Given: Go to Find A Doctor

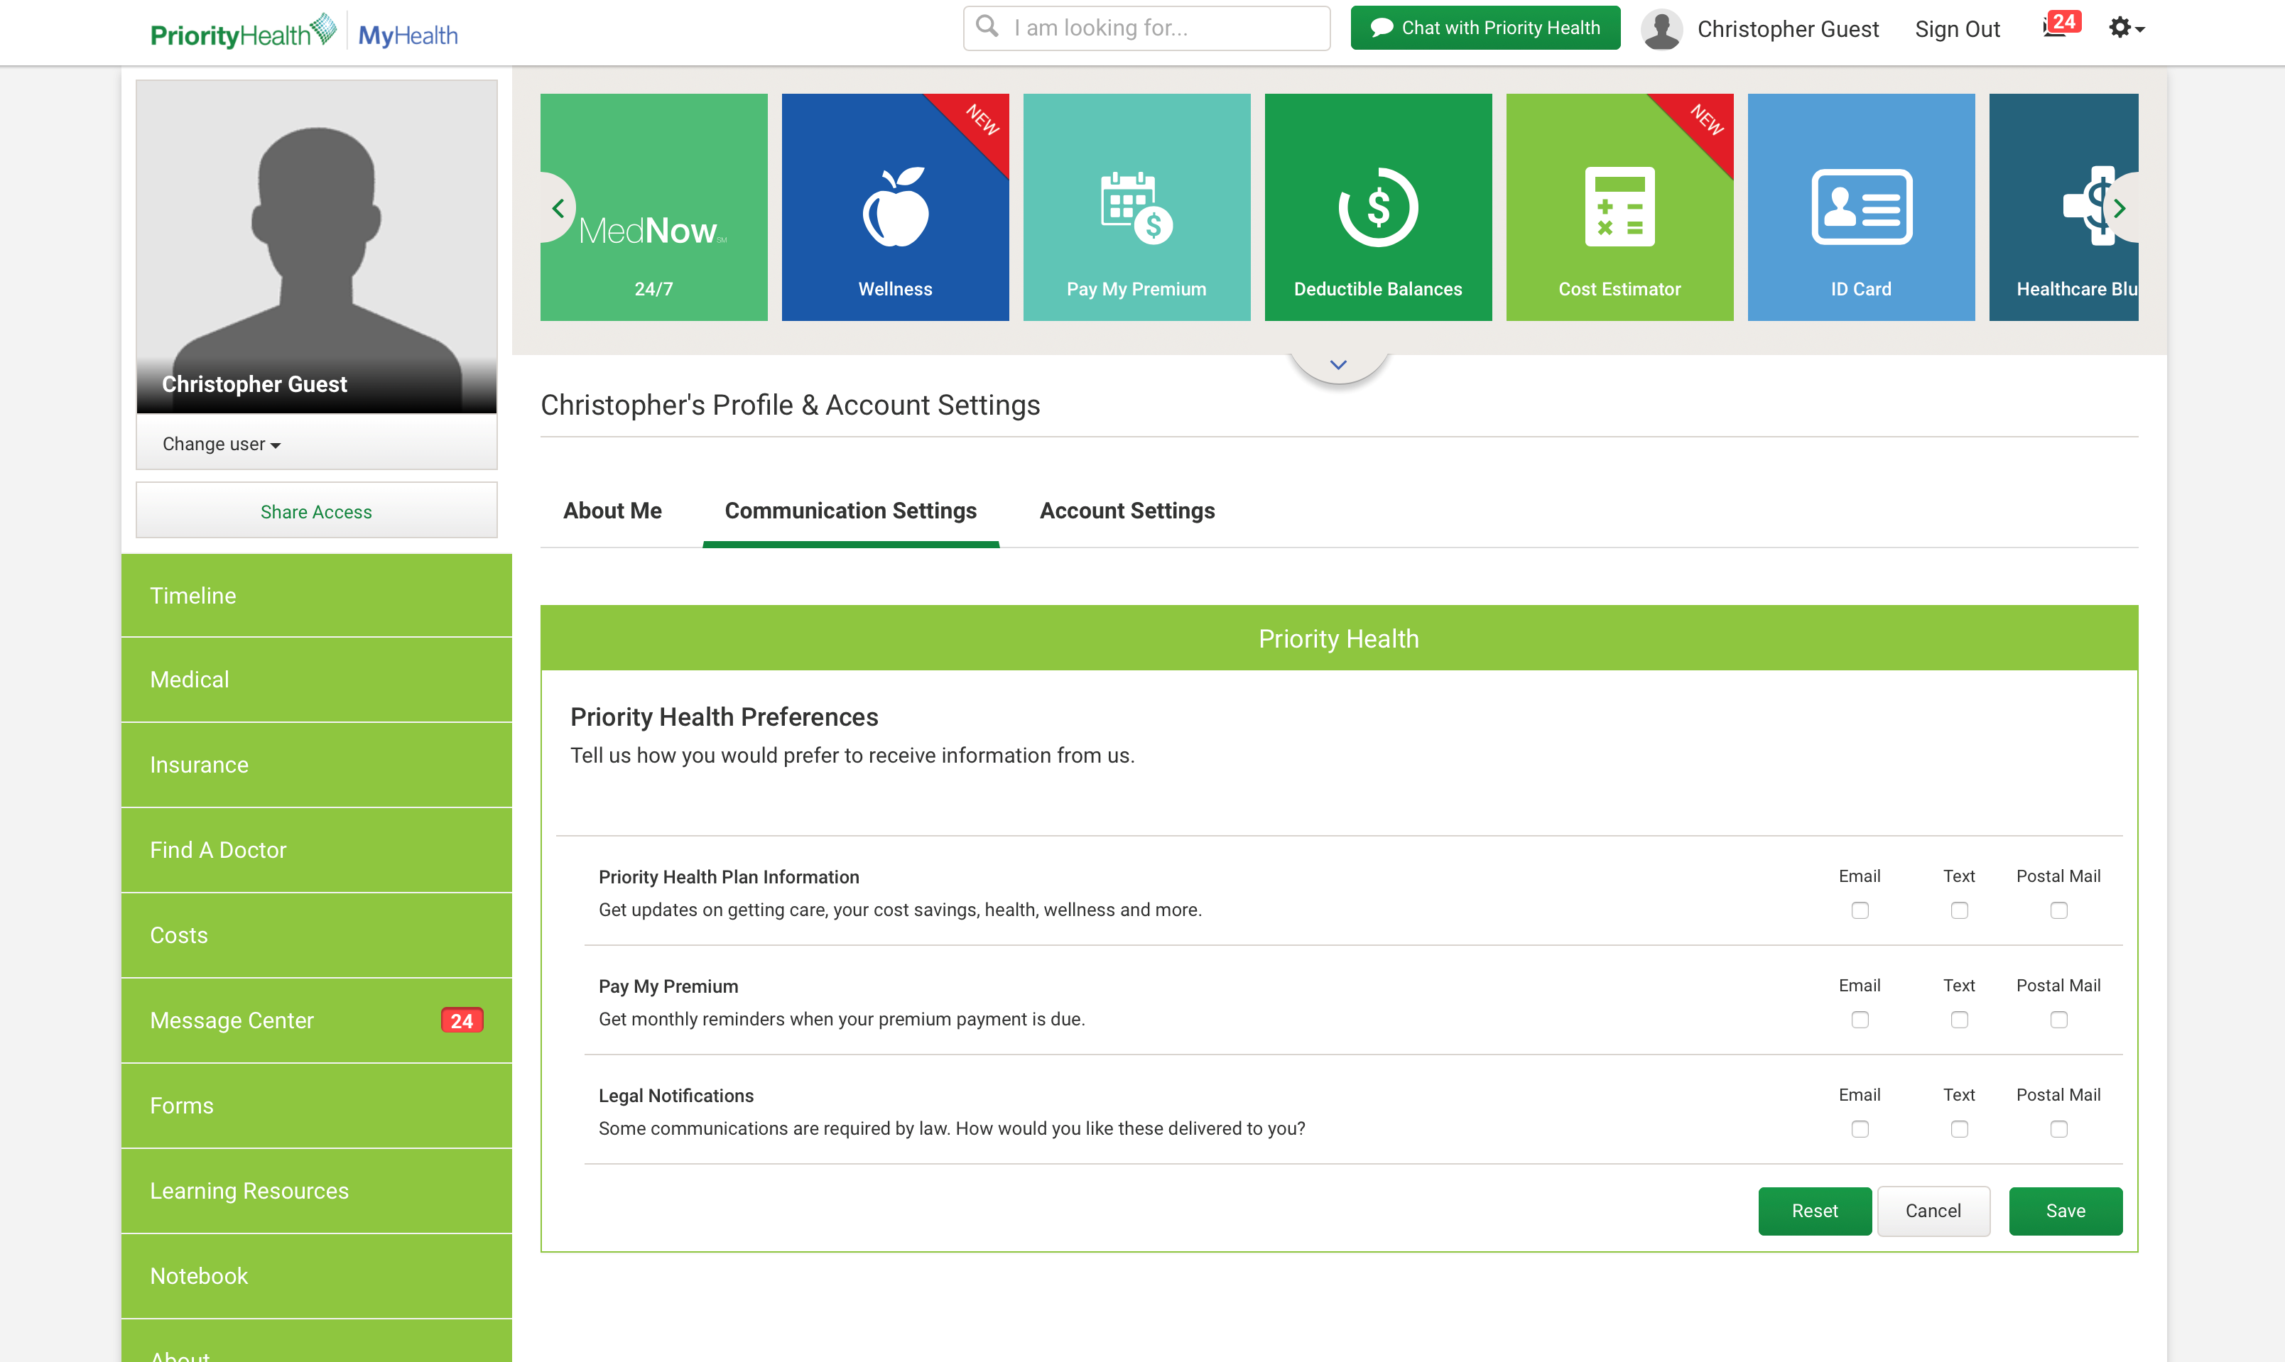Looking at the screenshot, I should [x=317, y=851].
